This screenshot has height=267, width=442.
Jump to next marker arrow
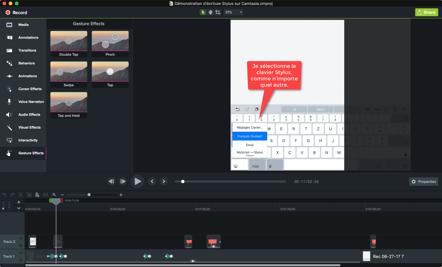click(x=164, y=182)
